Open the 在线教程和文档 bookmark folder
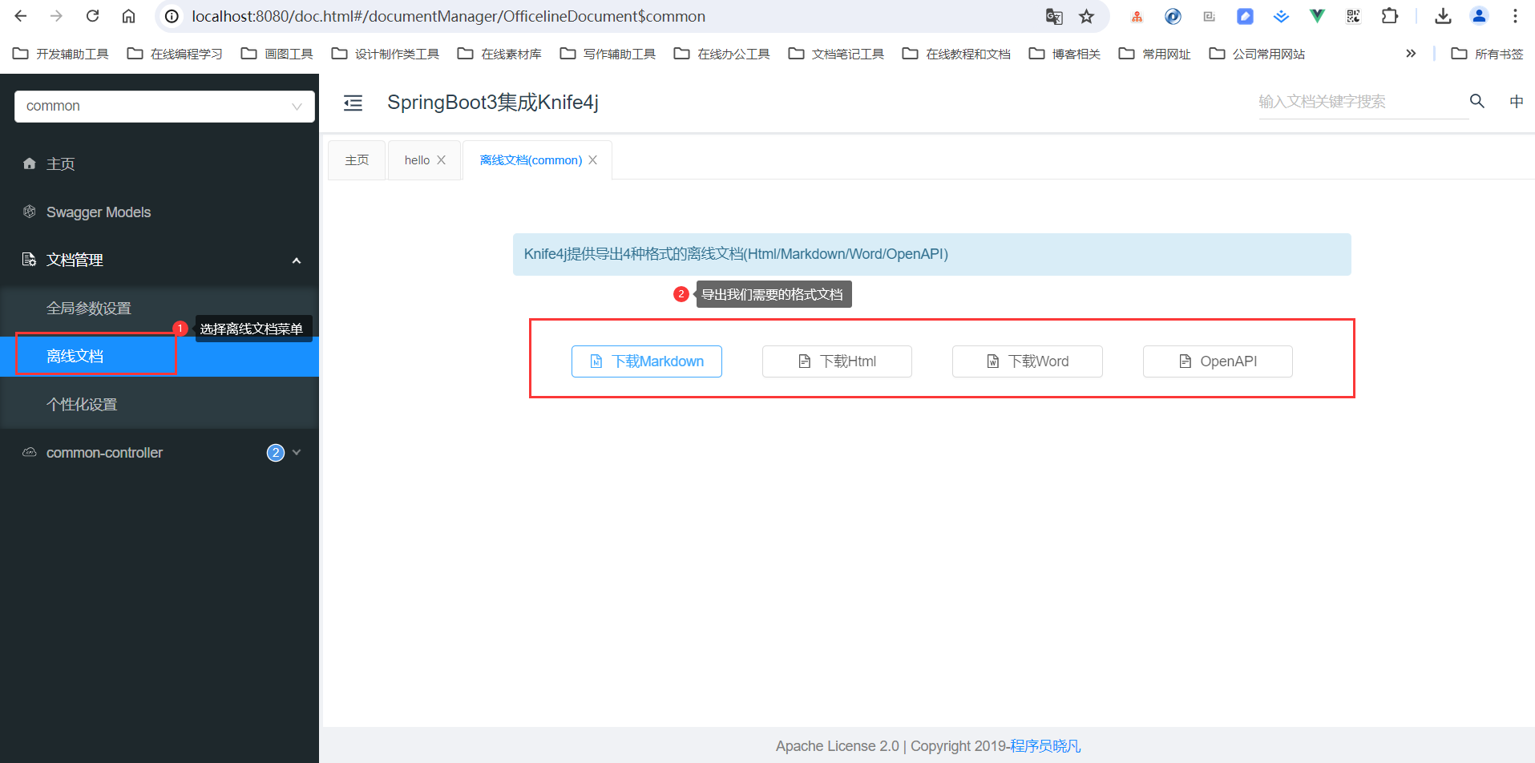The height and width of the screenshot is (763, 1535). point(956,54)
